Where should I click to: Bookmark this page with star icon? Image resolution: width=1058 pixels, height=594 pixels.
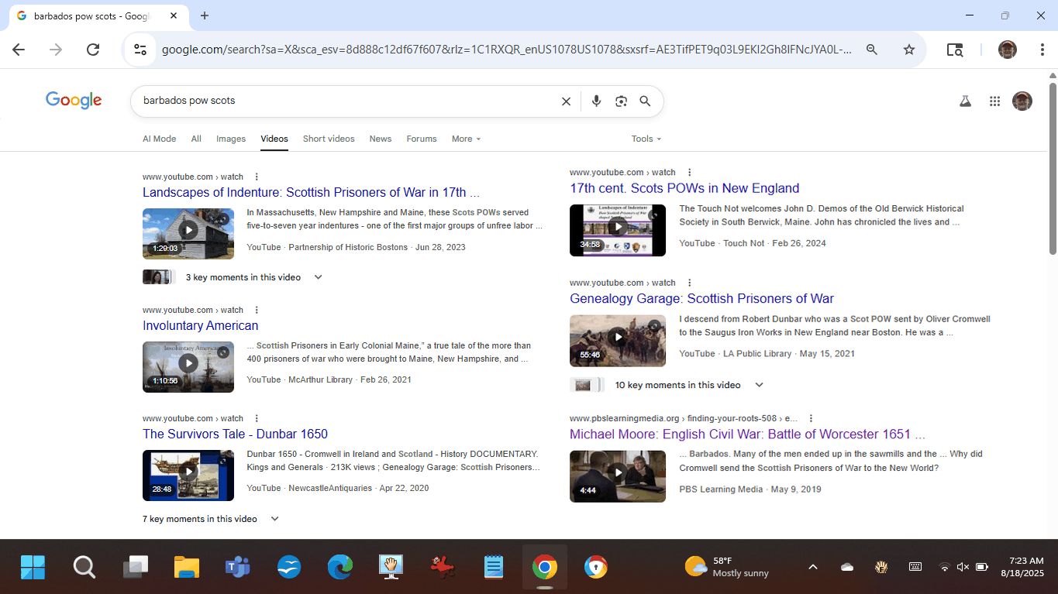pos(909,50)
